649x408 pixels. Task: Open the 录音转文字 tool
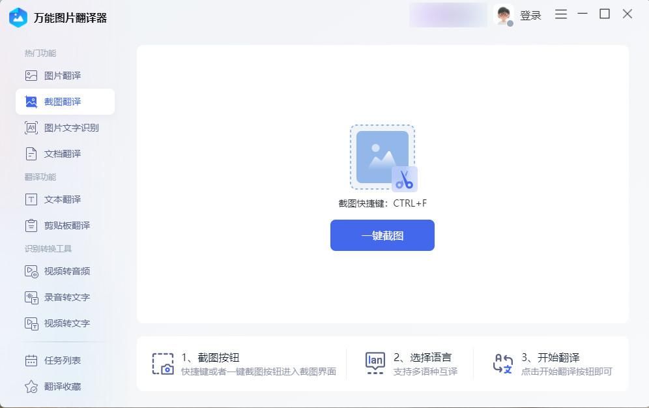(x=65, y=297)
